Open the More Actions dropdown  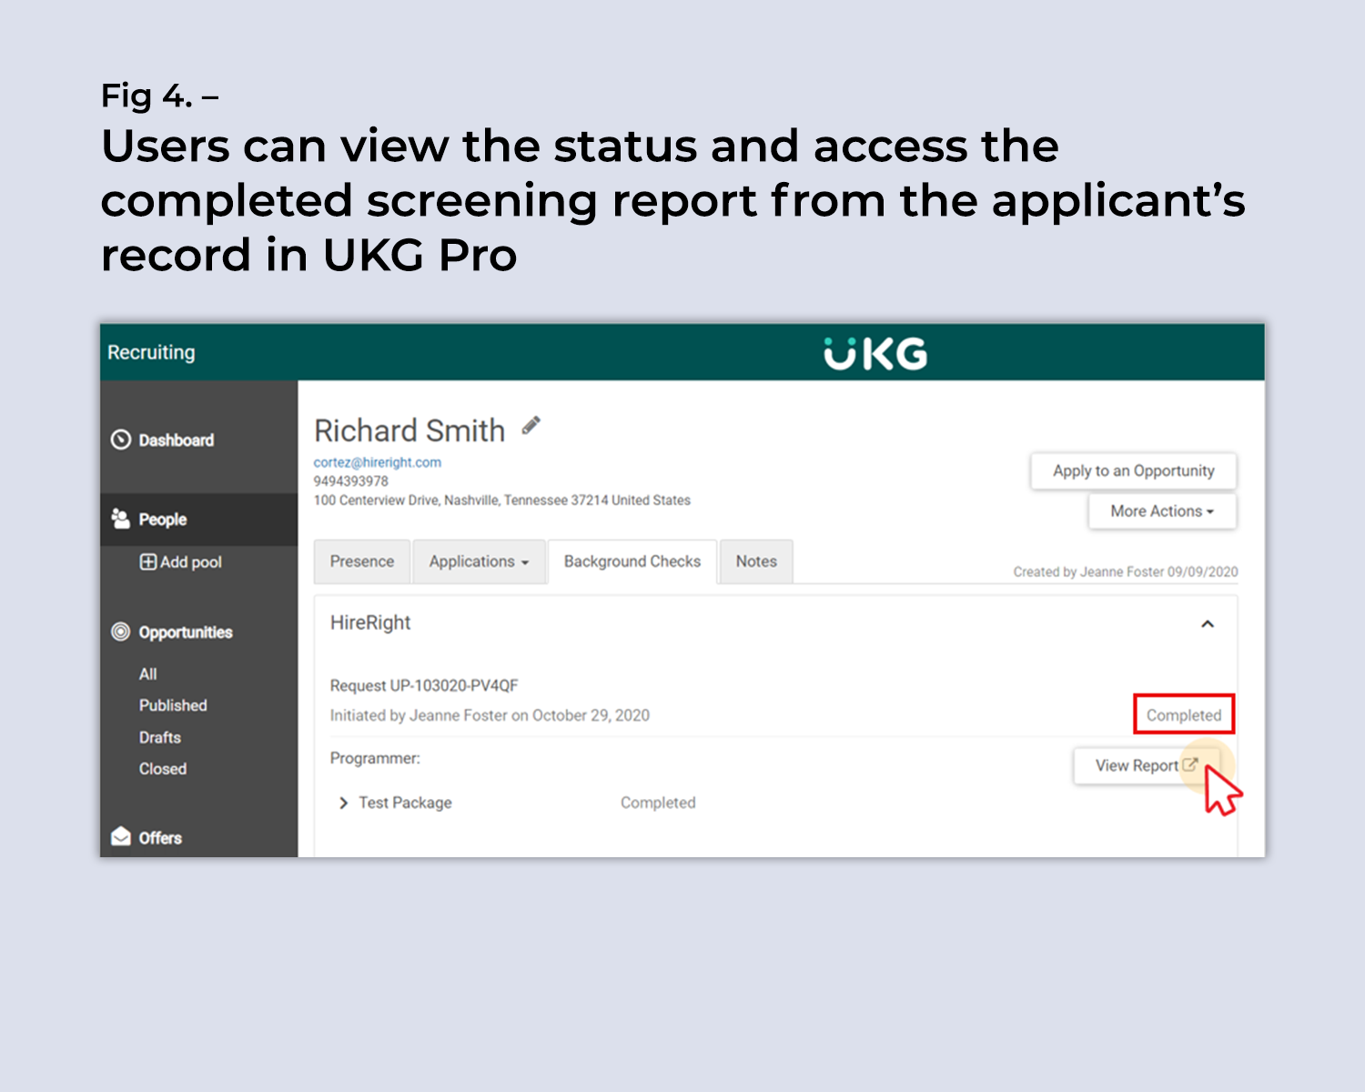1161,511
